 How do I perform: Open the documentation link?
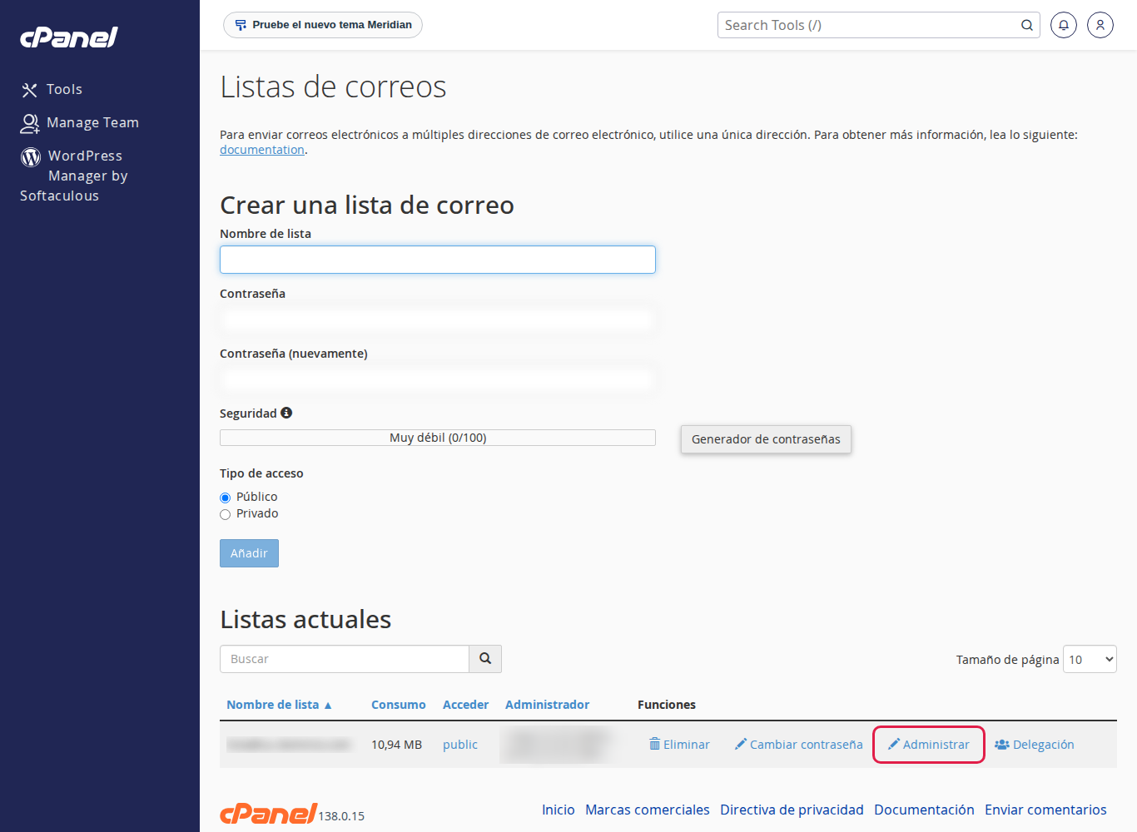coord(262,150)
